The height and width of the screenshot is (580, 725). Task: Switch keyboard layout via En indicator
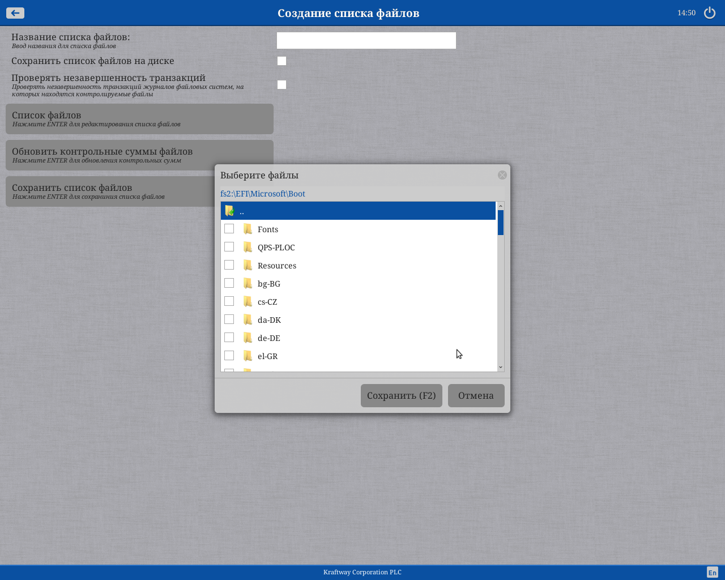click(x=712, y=573)
